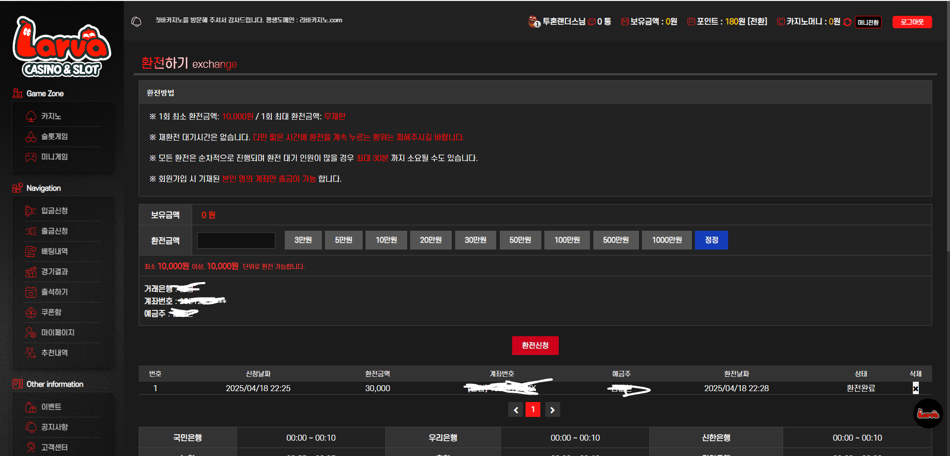This screenshot has height=456, width=950.
Task: Select the 10만원 amount button
Action: [x=386, y=240]
